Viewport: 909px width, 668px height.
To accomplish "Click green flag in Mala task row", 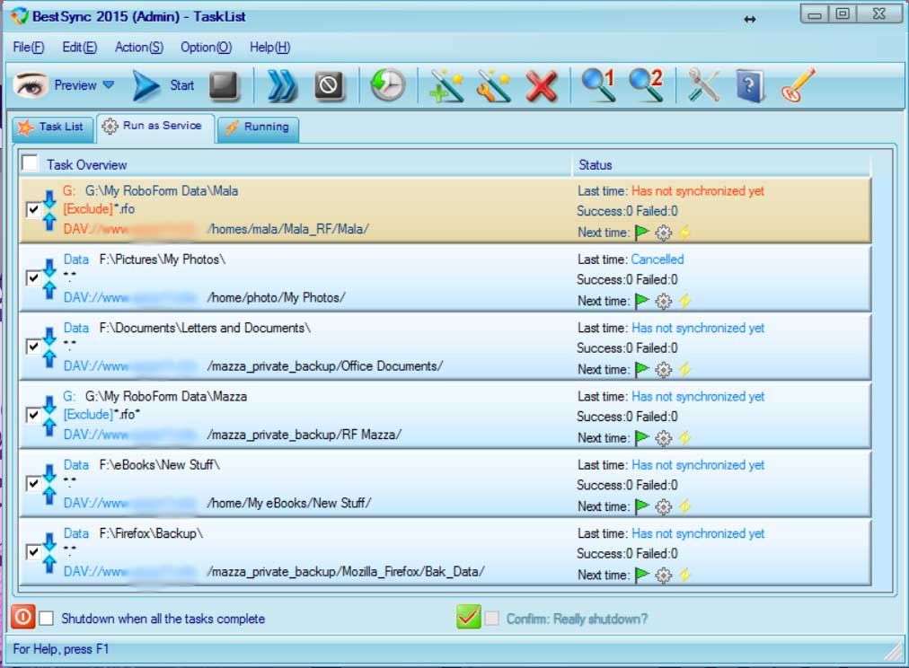I will coord(641,233).
